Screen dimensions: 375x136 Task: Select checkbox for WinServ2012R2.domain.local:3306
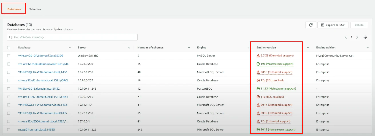[x=9, y=56]
